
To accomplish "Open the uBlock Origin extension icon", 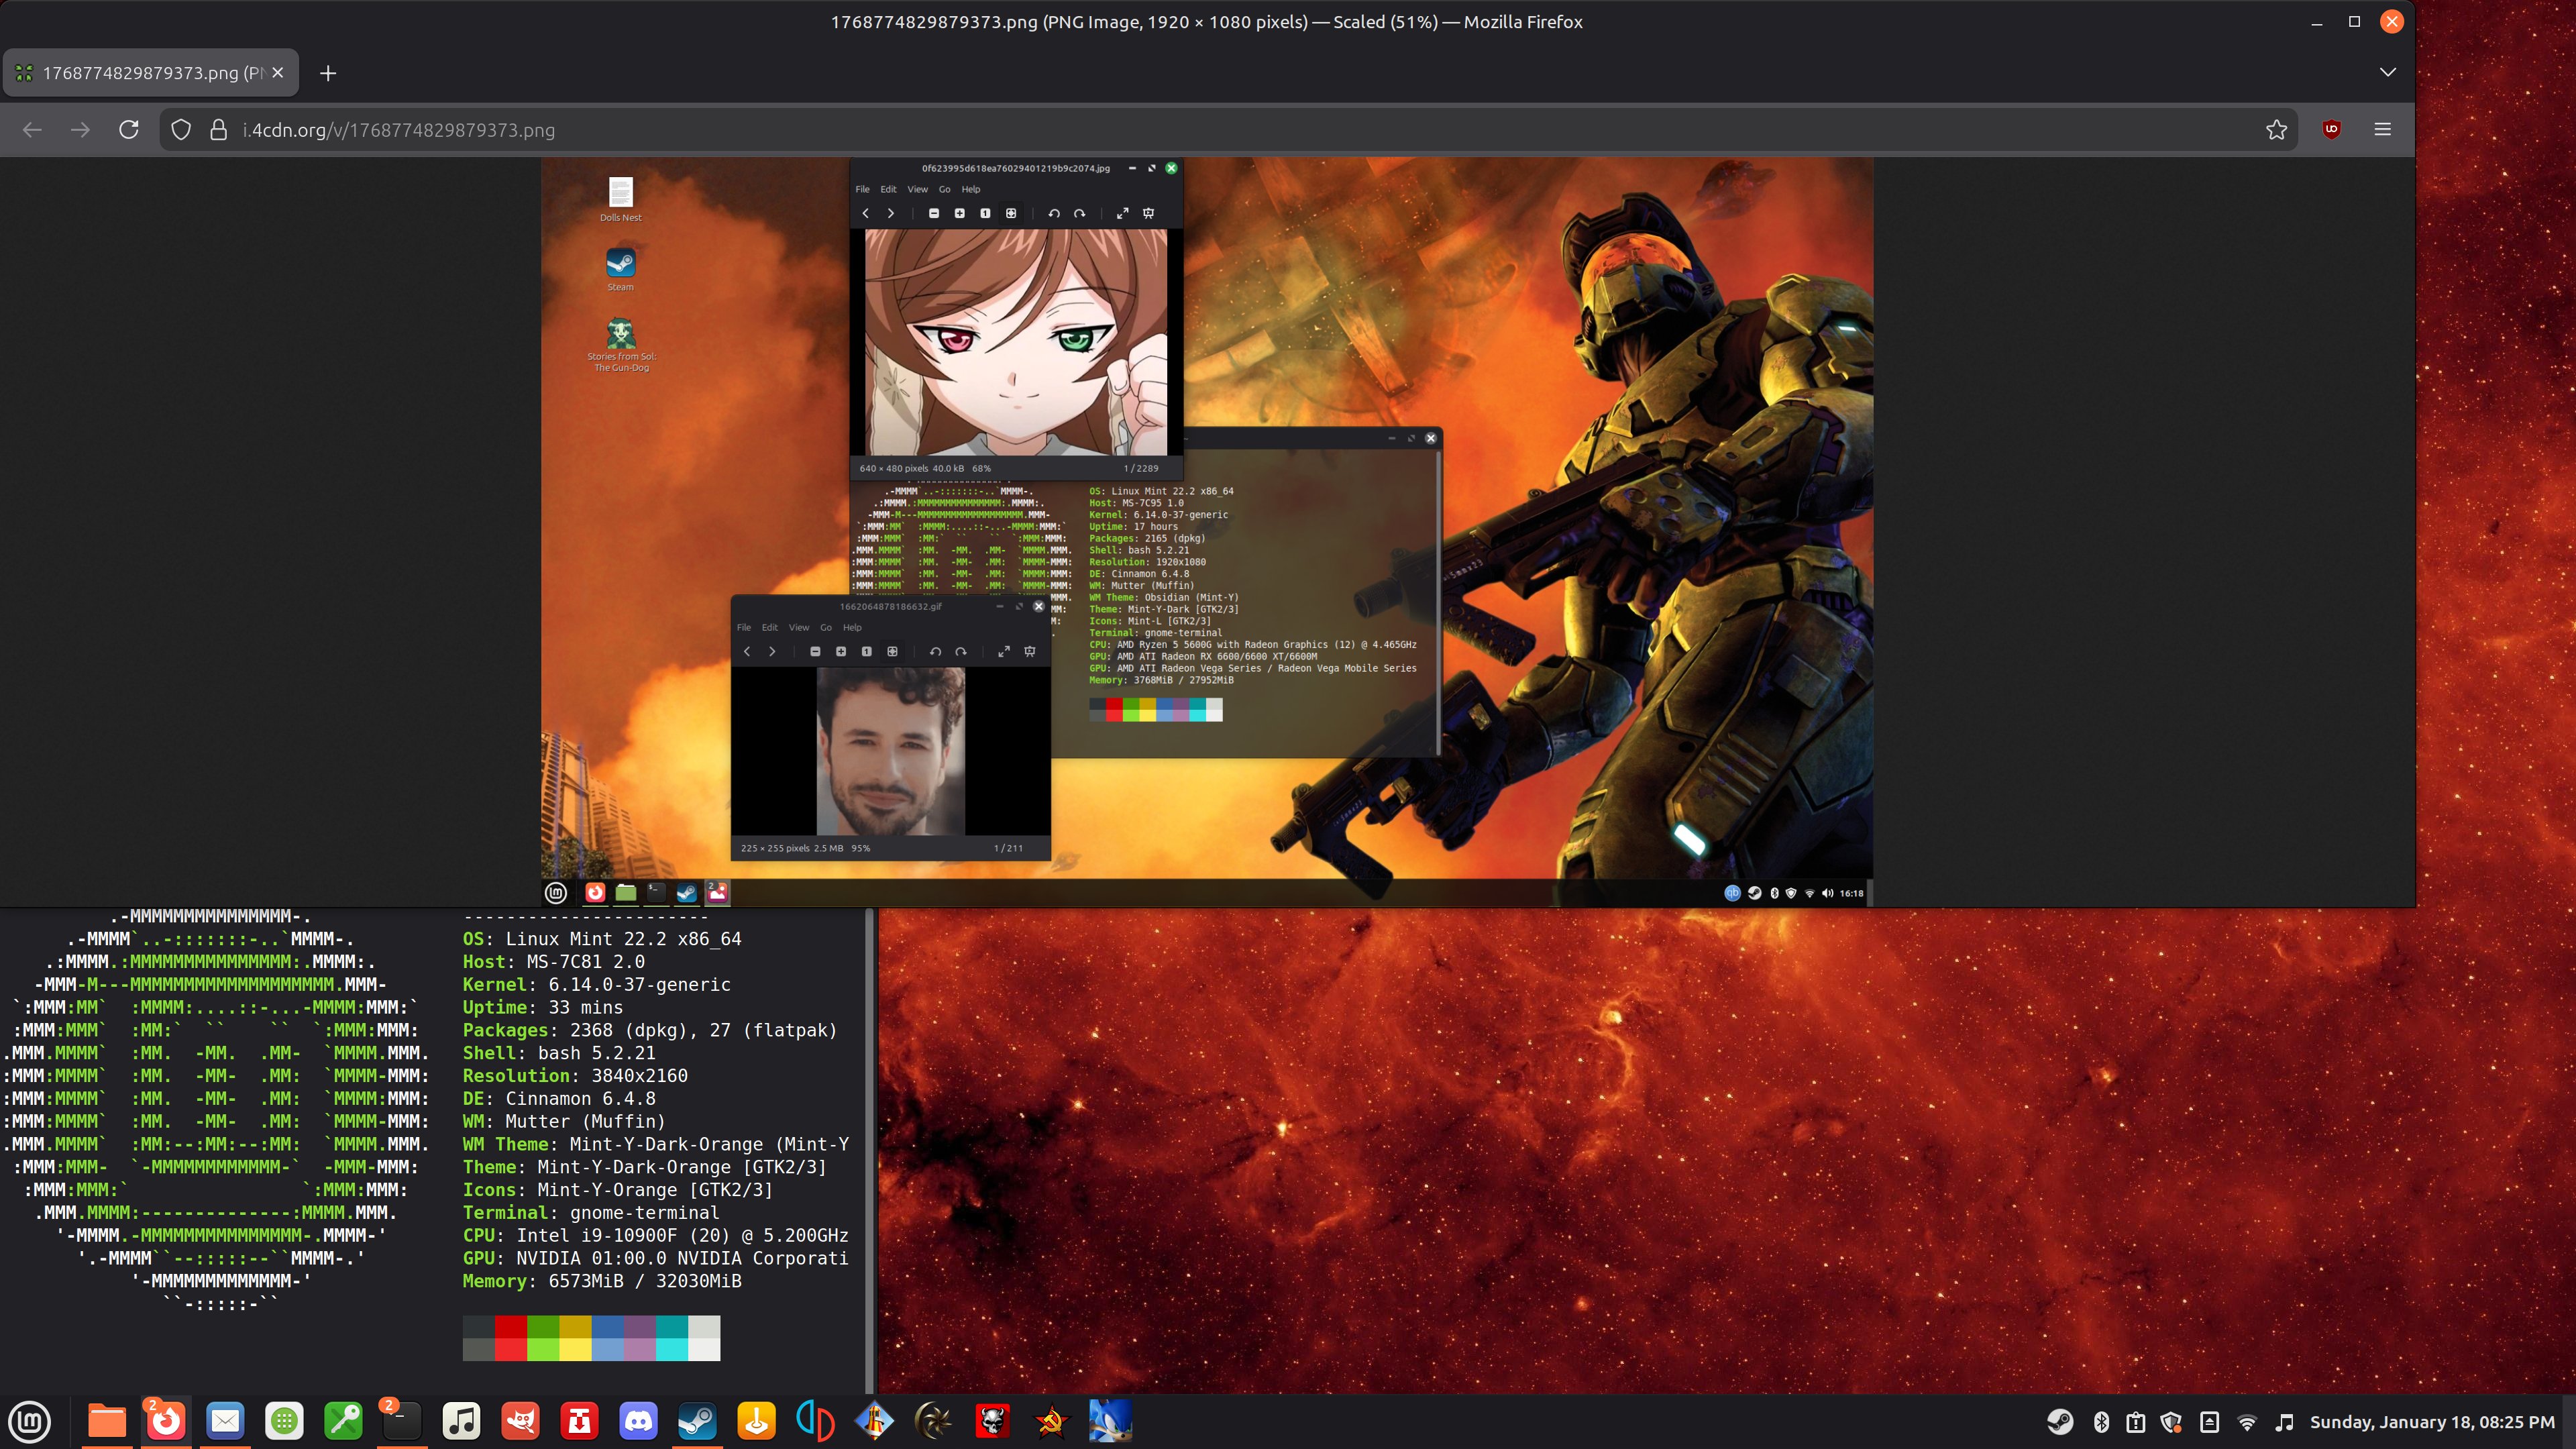I will (2331, 130).
